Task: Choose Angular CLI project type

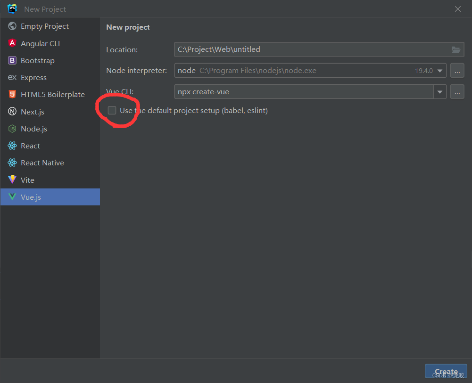Action: pyautogui.click(x=50, y=43)
